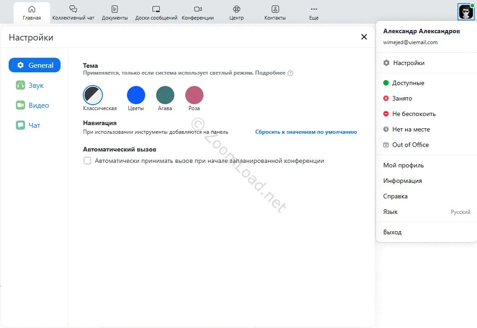The height and width of the screenshot is (328, 477).
Task: Click the wimejed@uiemail.com email text
Action: click(x=411, y=42)
